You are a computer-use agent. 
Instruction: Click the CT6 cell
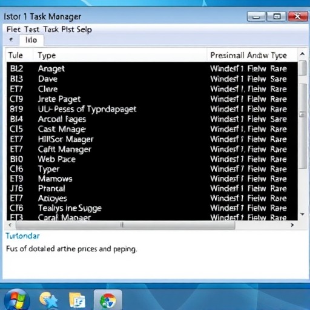pyautogui.click(x=16, y=208)
